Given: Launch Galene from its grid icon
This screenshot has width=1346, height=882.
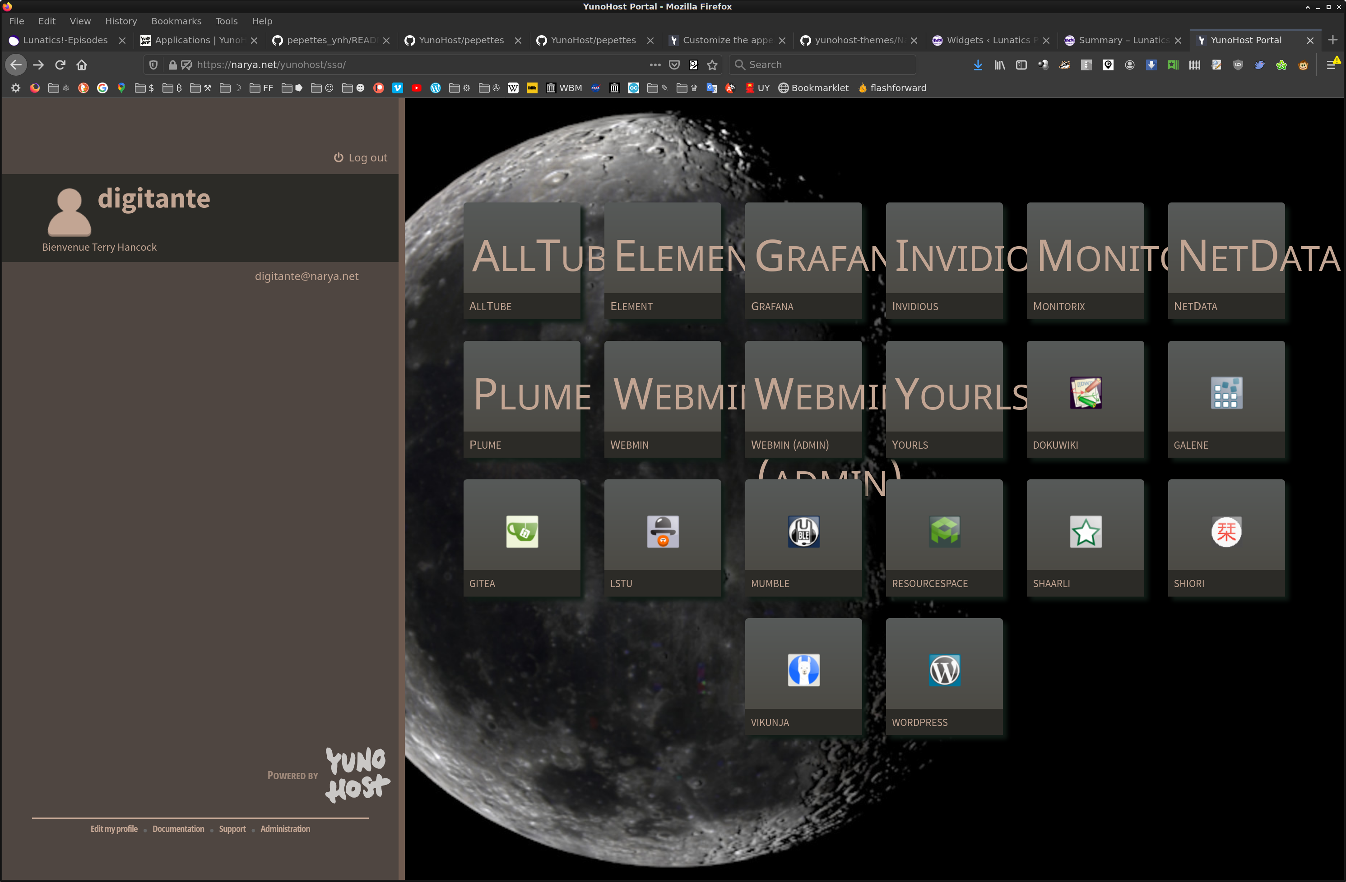Looking at the screenshot, I should (1226, 393).
